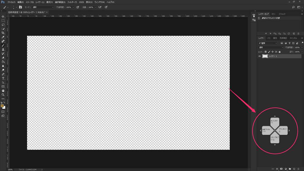Image resolution: width=304 pixels, height=171 pixels.
Task: Select the Eyedropper tool
Action: [x=3, y=37]
